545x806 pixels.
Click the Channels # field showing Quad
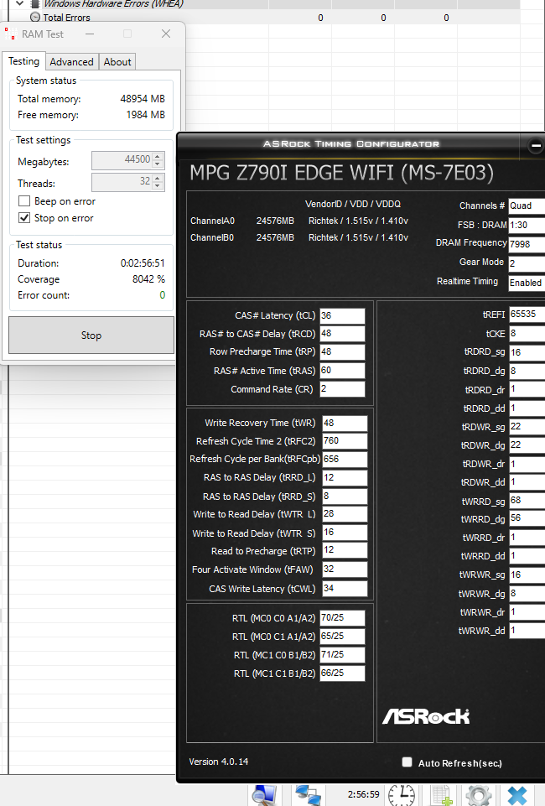(x=527, y=205)
